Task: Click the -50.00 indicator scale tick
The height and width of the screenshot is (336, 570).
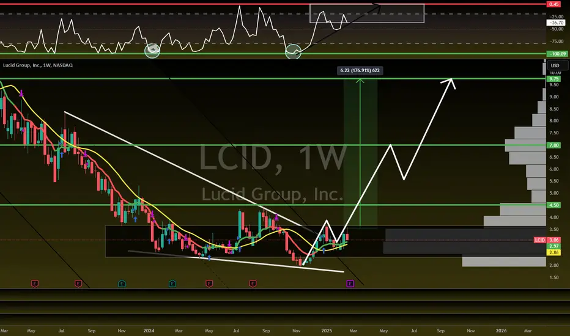Action: tap(556, 29)
